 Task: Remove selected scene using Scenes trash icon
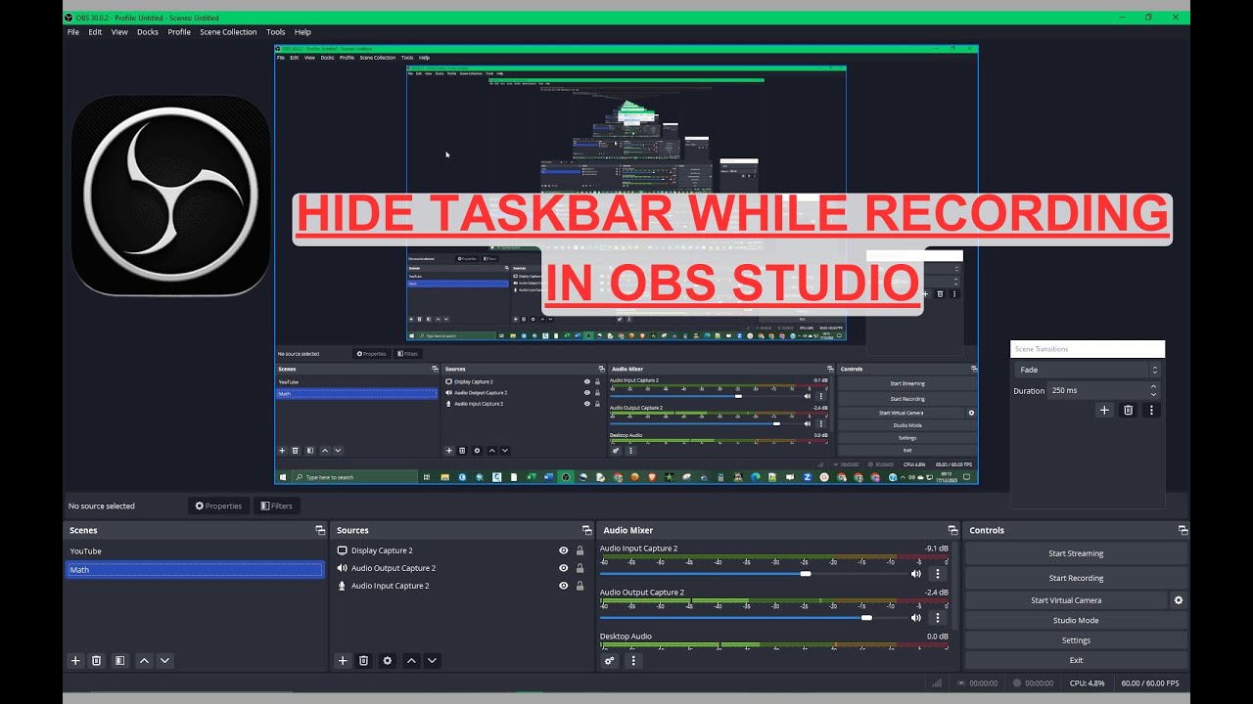tap(96, 661)
